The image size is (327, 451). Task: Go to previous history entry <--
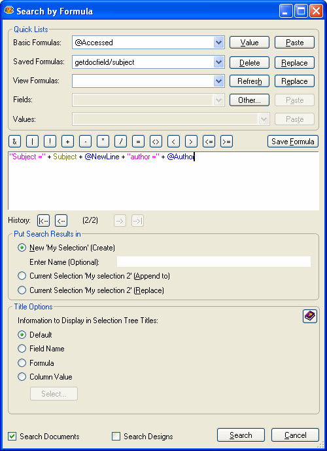click(61, 221)
